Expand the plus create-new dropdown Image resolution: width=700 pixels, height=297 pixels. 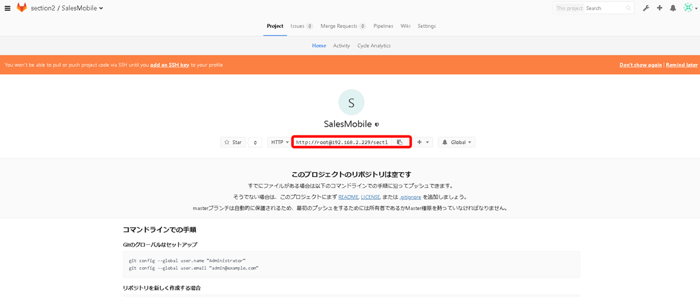point(423,142)
